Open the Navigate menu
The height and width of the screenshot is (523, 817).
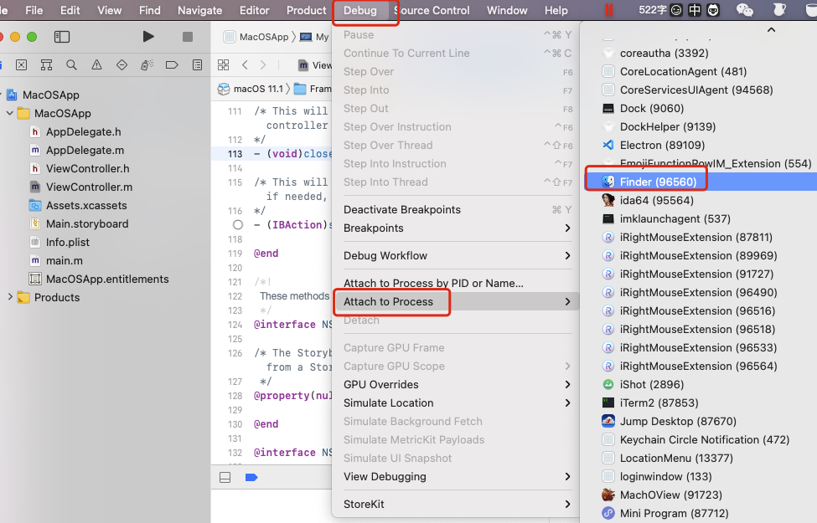[x=200, y=10]
